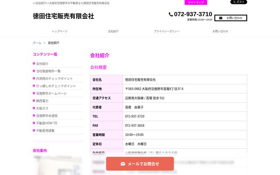Open お問い合わせ in the navigation bar
Viewport: 280px width, 175px height.
[x=220, y=31]
